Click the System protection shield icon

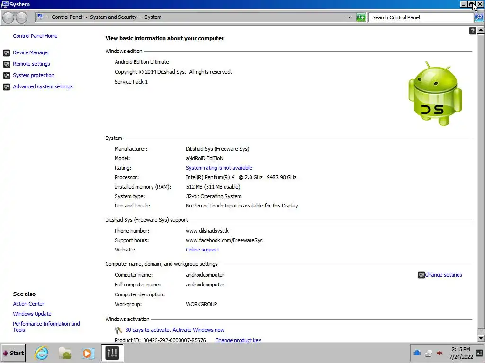pyautogui.click(x=7, y=76)
